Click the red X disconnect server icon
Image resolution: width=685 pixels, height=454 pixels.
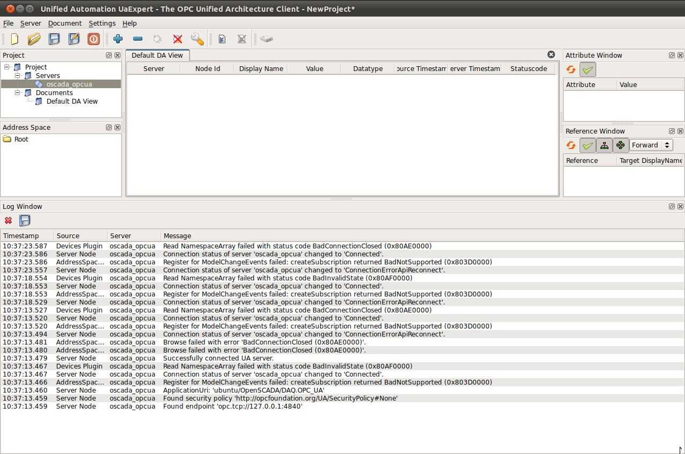[x=178, y=39]
